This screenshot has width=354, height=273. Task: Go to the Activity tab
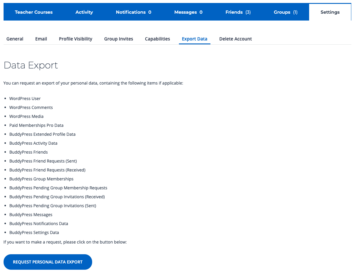coord(84,12)
